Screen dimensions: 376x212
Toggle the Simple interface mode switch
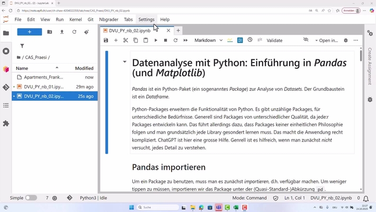tap(31, 198)
